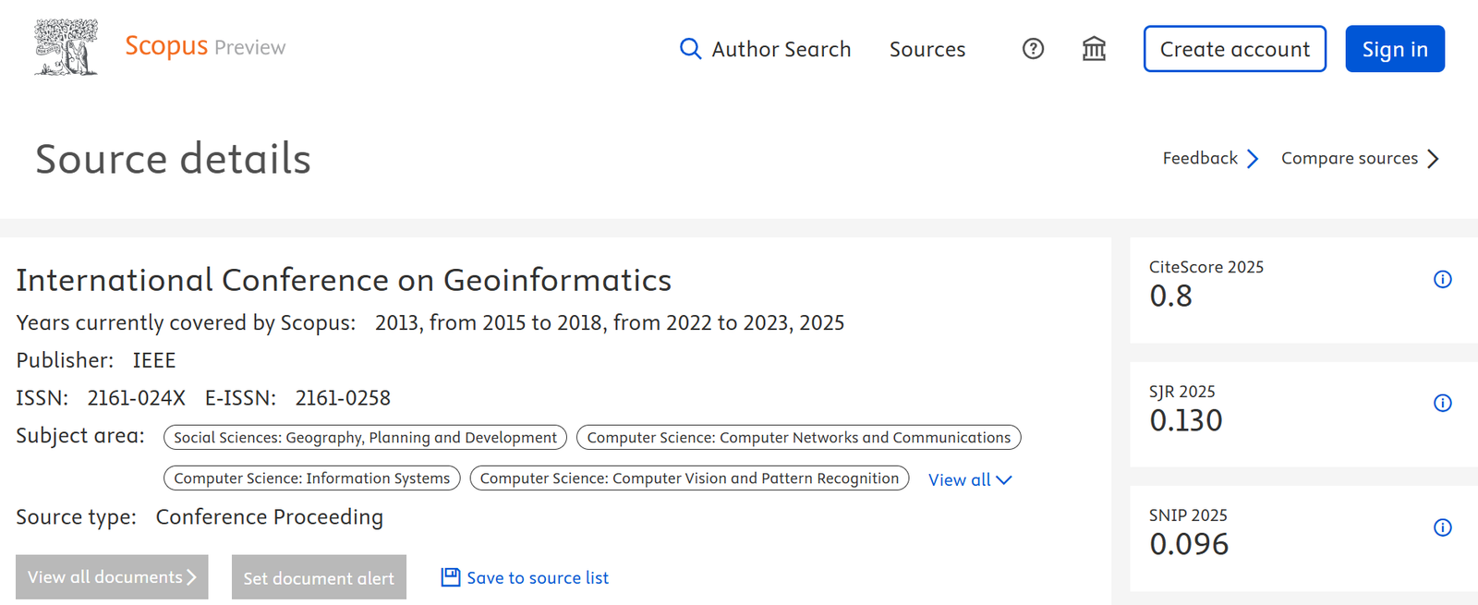1478x605 pixels.
Task: Open the Scopus Preview home link
Action: [x=205, y=46]
